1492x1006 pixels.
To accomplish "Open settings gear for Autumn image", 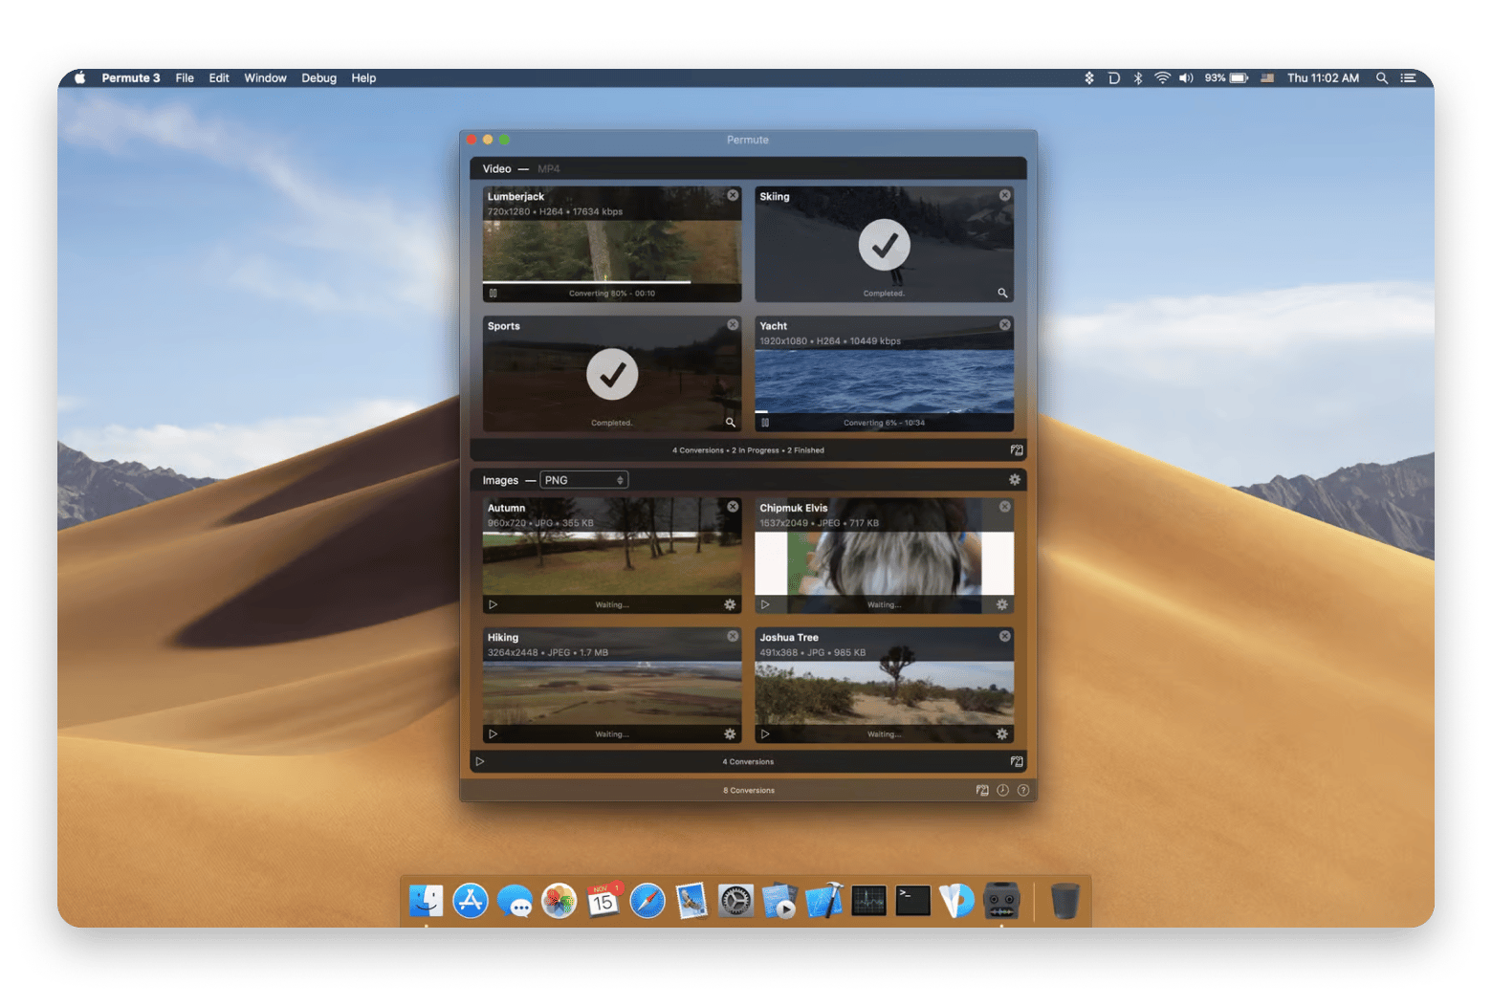I will pyautogui.click(x=730, y=604).
